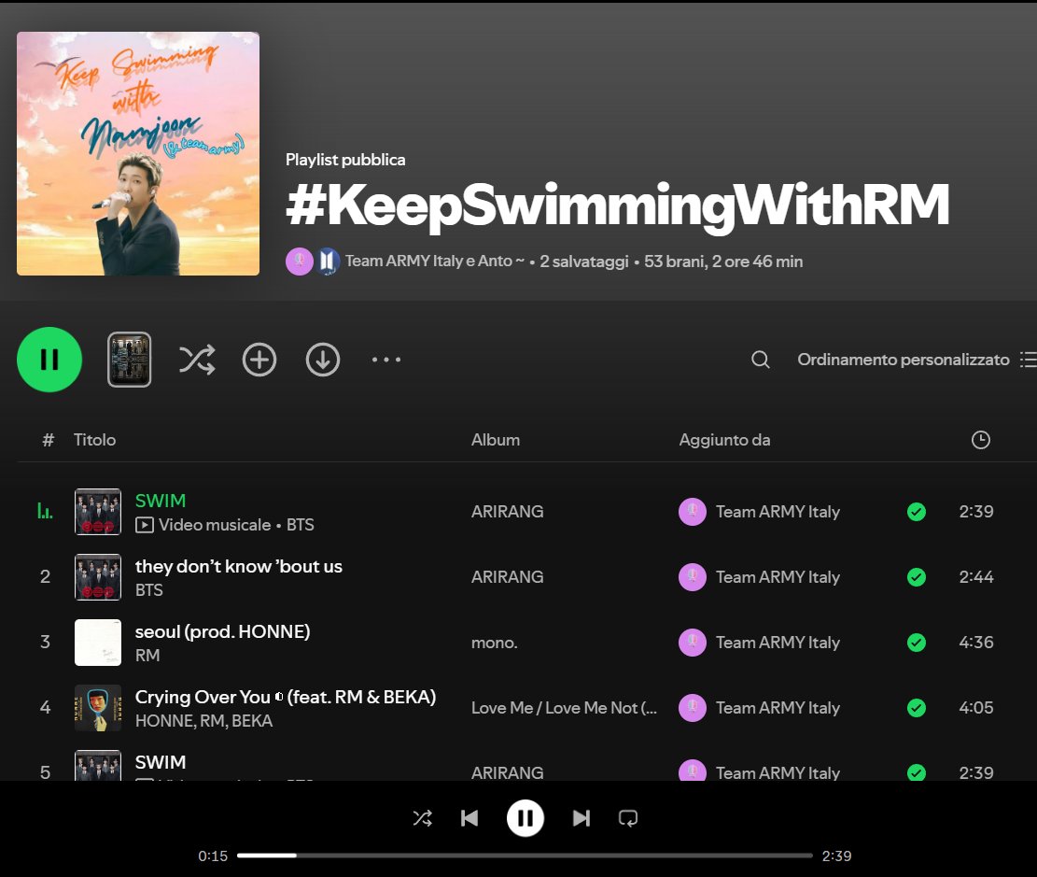This screenshot has height=877, width=1037.
Task: Click the Album column header
Action: [496, 440]
